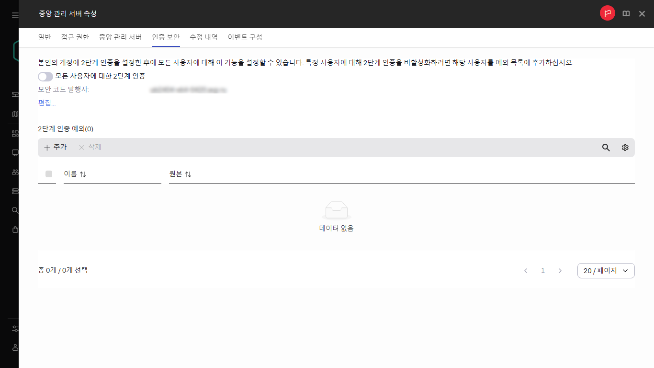Open the help guide book icon
Screen dimensions: 654x368
[626, 13]
